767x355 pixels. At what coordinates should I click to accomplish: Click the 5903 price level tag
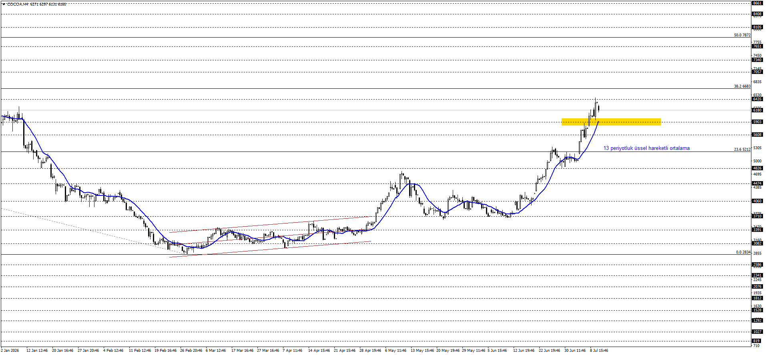click(757, 122)
